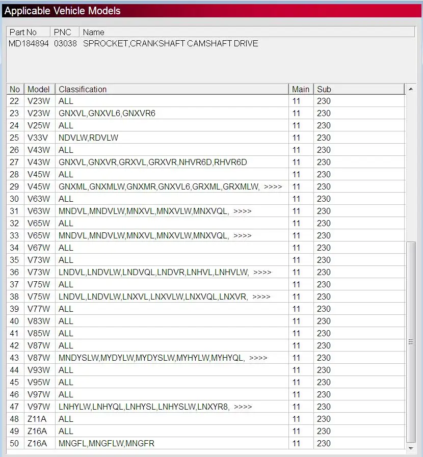Click the Sub column header
The height and width of the screenshot is (457, 423).
pyautogui.click(x=359, y=89)
